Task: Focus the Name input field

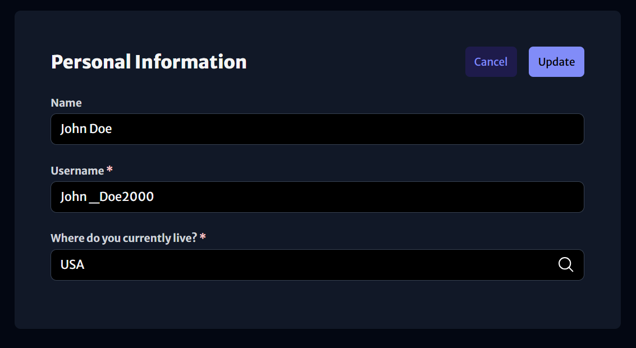Action: pos(317,129)
